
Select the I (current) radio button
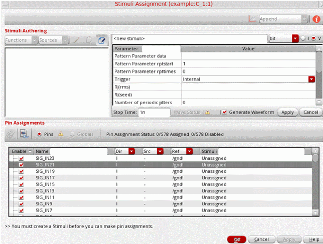(303, 39)
